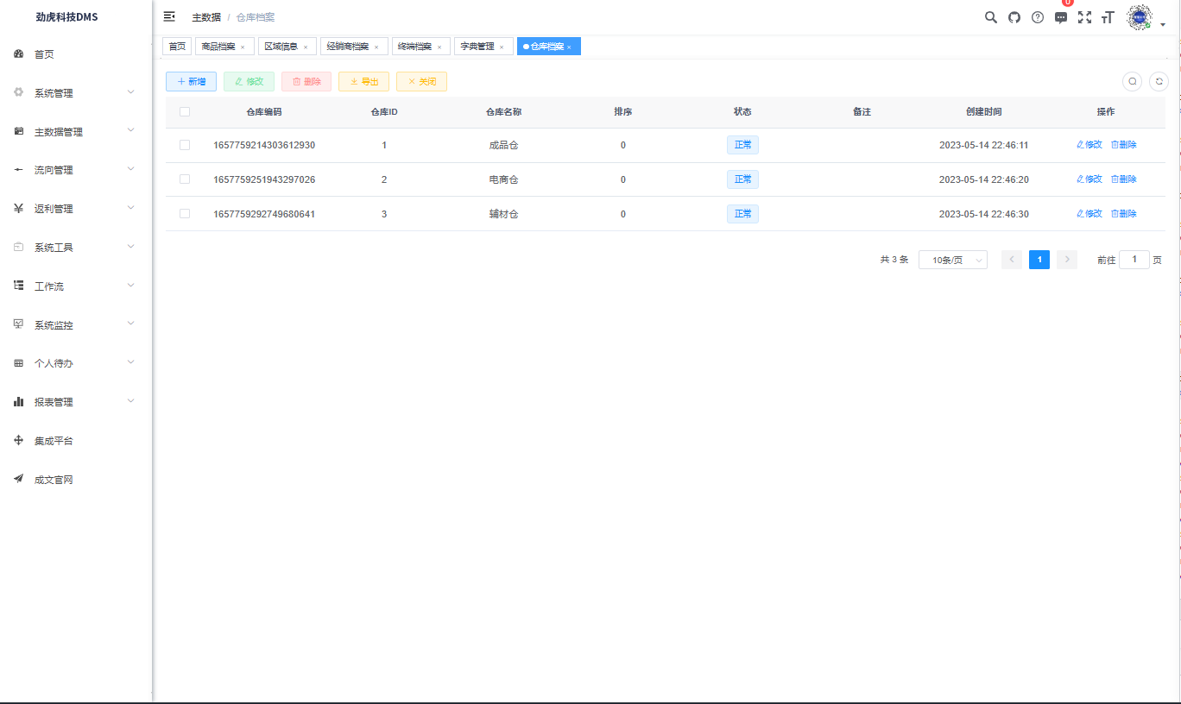Toggle fullscreen mode icon
The image size is (1181, 704).
[1085, 17]
